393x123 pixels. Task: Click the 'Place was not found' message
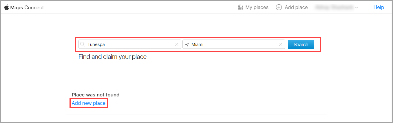coord(96,95)
